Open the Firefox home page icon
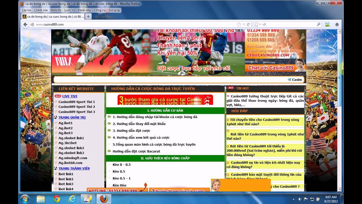Viewport: 362px width, 204px height. (x=337, y=24)
